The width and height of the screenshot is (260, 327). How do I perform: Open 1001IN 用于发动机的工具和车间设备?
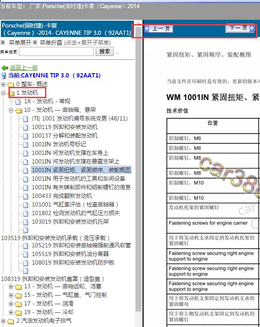click(x=79, y=179)
